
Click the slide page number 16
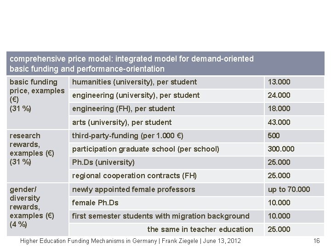point(316,241)
